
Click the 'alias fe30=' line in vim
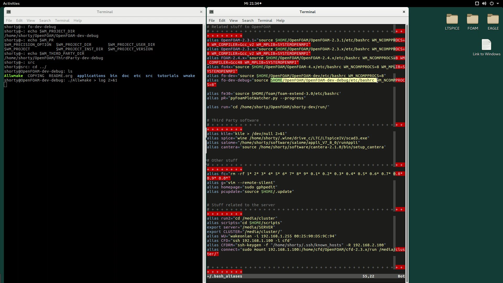tap(274, 94)
